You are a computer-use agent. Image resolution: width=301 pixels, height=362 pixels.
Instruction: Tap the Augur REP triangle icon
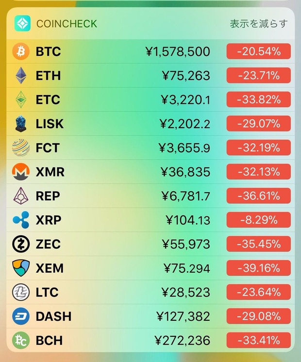tap(21, 196)
